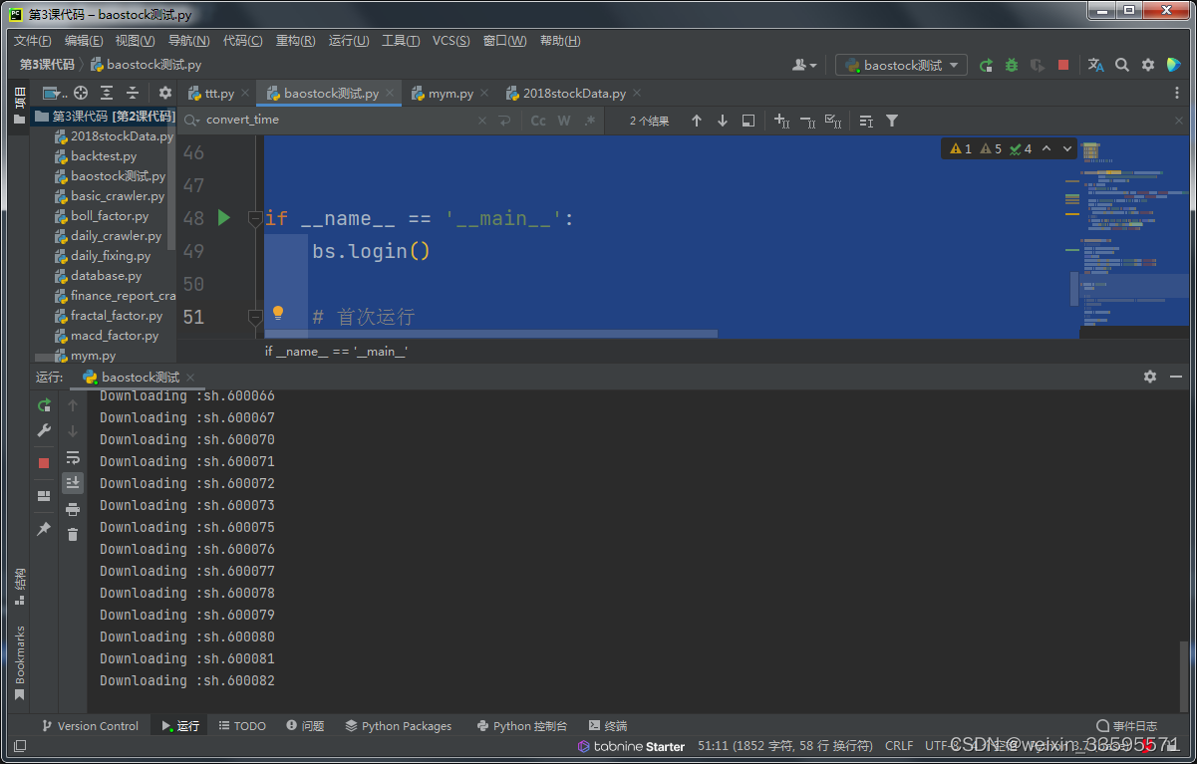The width and height of the screenshot is (1197, 764).
Task: Open Version Control tool window
Action: tap(89, 726)
